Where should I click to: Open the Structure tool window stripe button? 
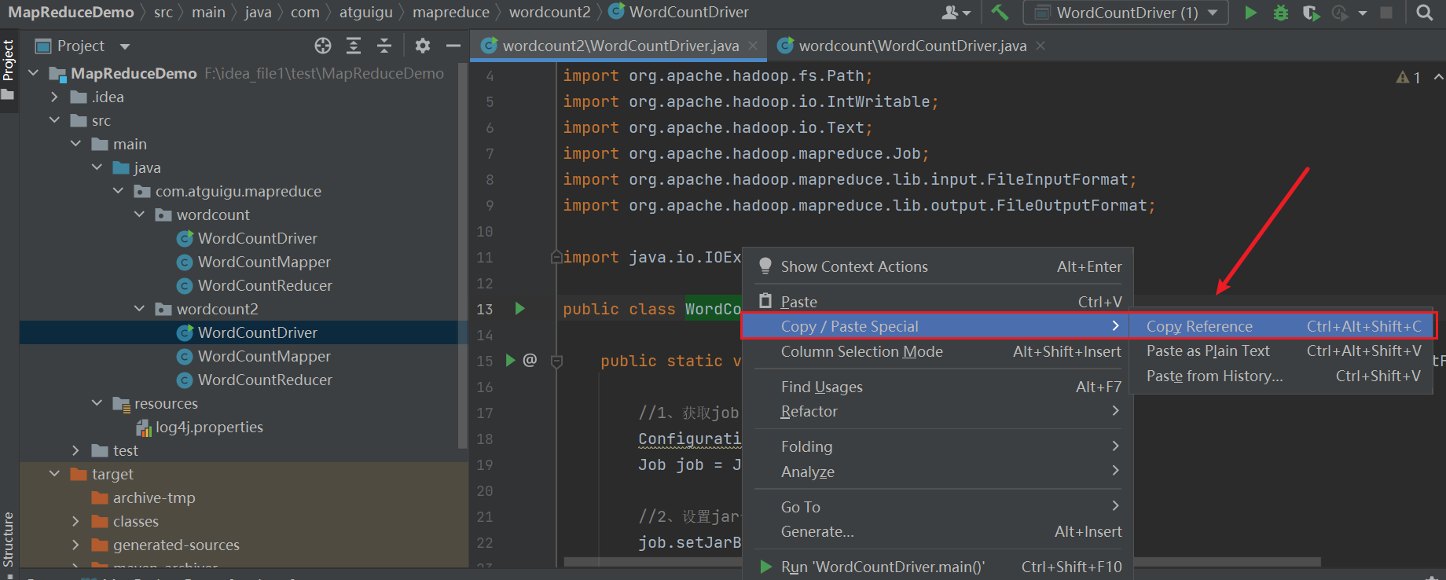click(8, 539)
